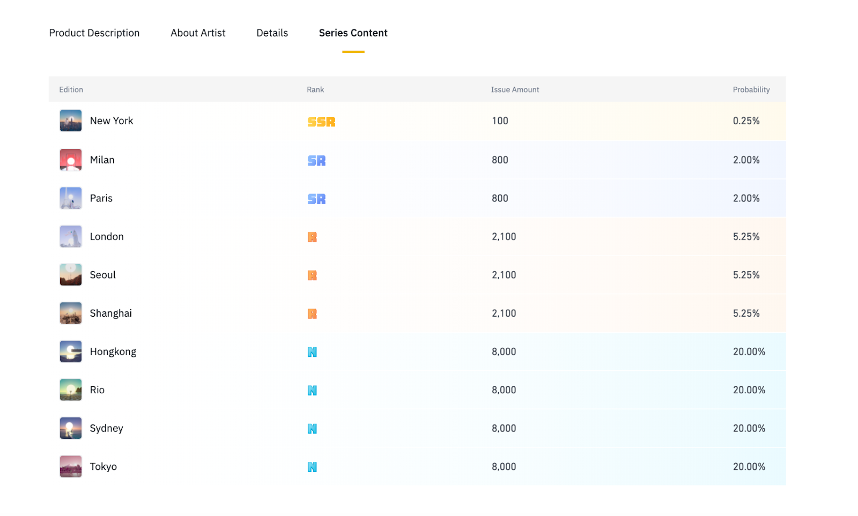Go to the Details tab
This screenshot has height=516, width=858.
[x=272, y=33]
